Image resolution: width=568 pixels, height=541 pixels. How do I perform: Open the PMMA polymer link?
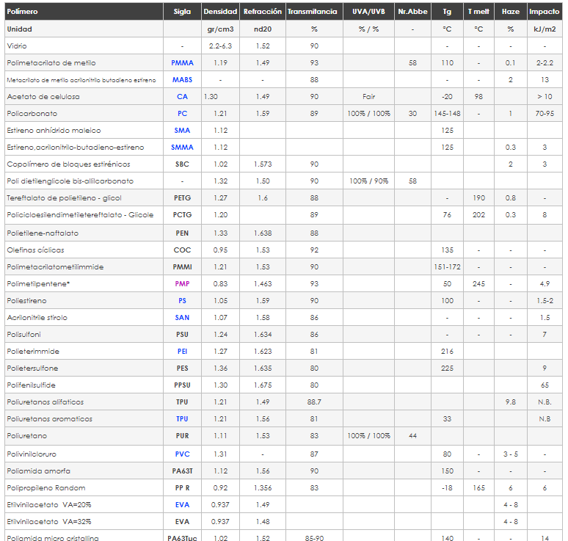[182, 62]
